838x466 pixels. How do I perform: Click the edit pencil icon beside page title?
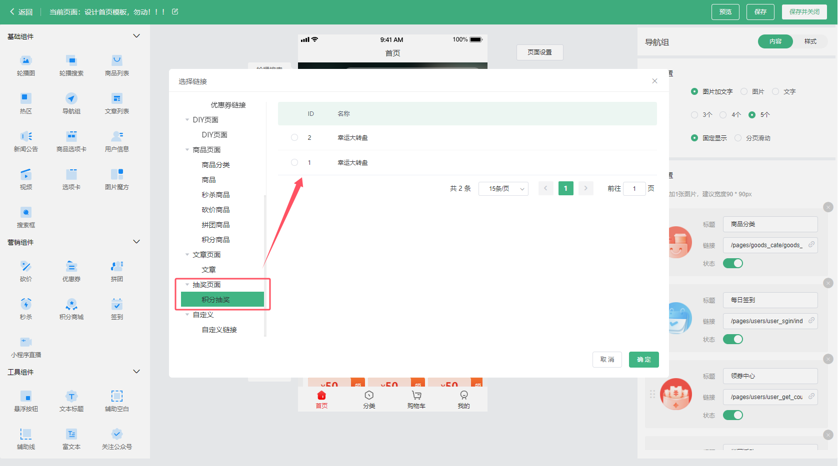(x=175, y=11)
